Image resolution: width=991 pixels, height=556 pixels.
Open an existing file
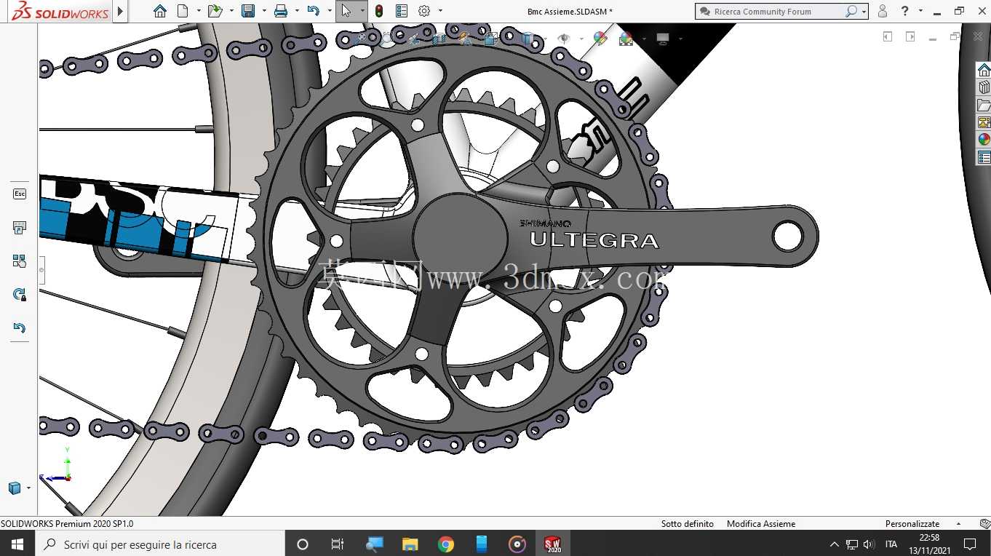tap(214, 11)
